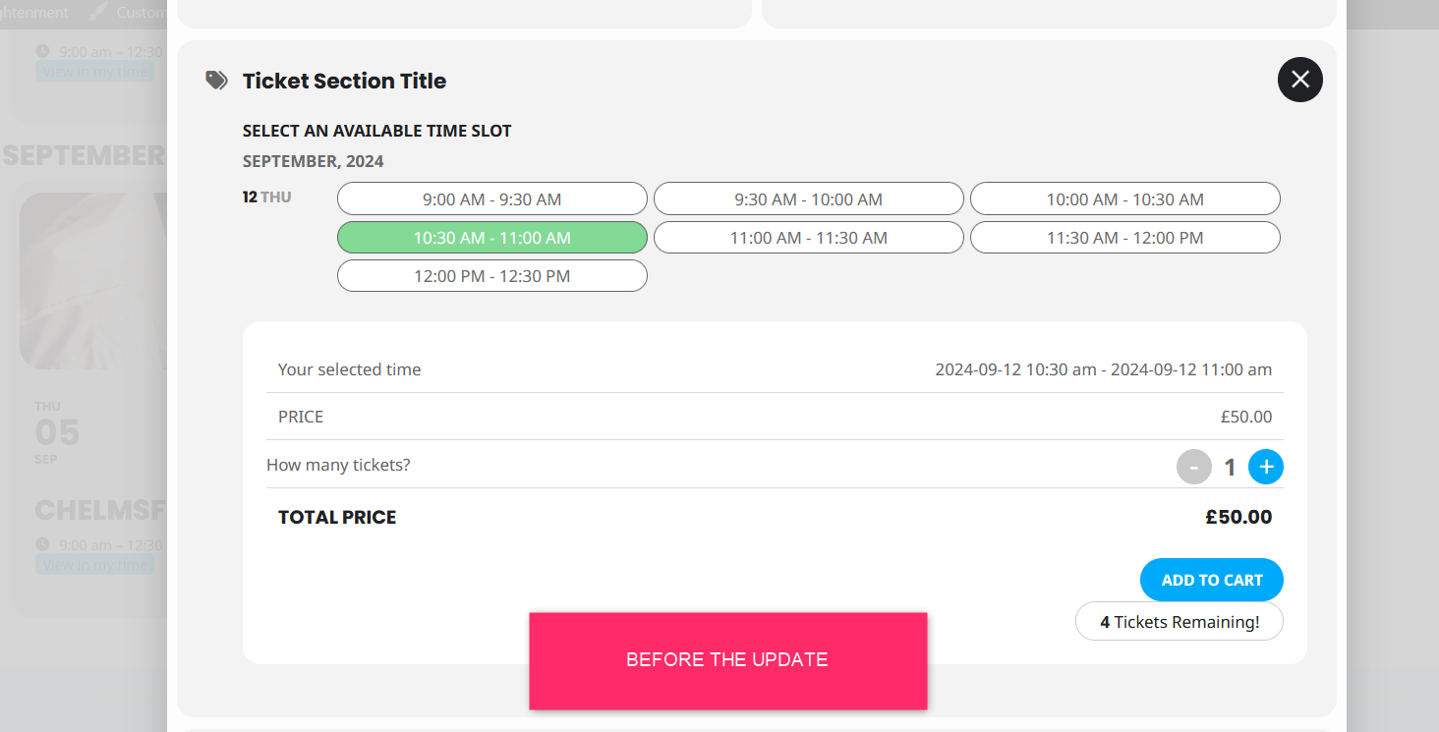Click the 4 Tickets Remaining badge
The height and width of the screenshot is (732, 1439).
1180,621
